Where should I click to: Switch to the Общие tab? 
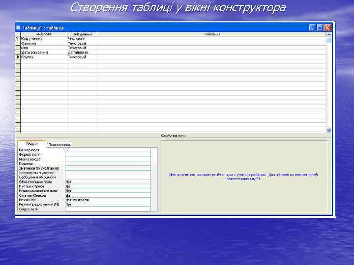31,144
